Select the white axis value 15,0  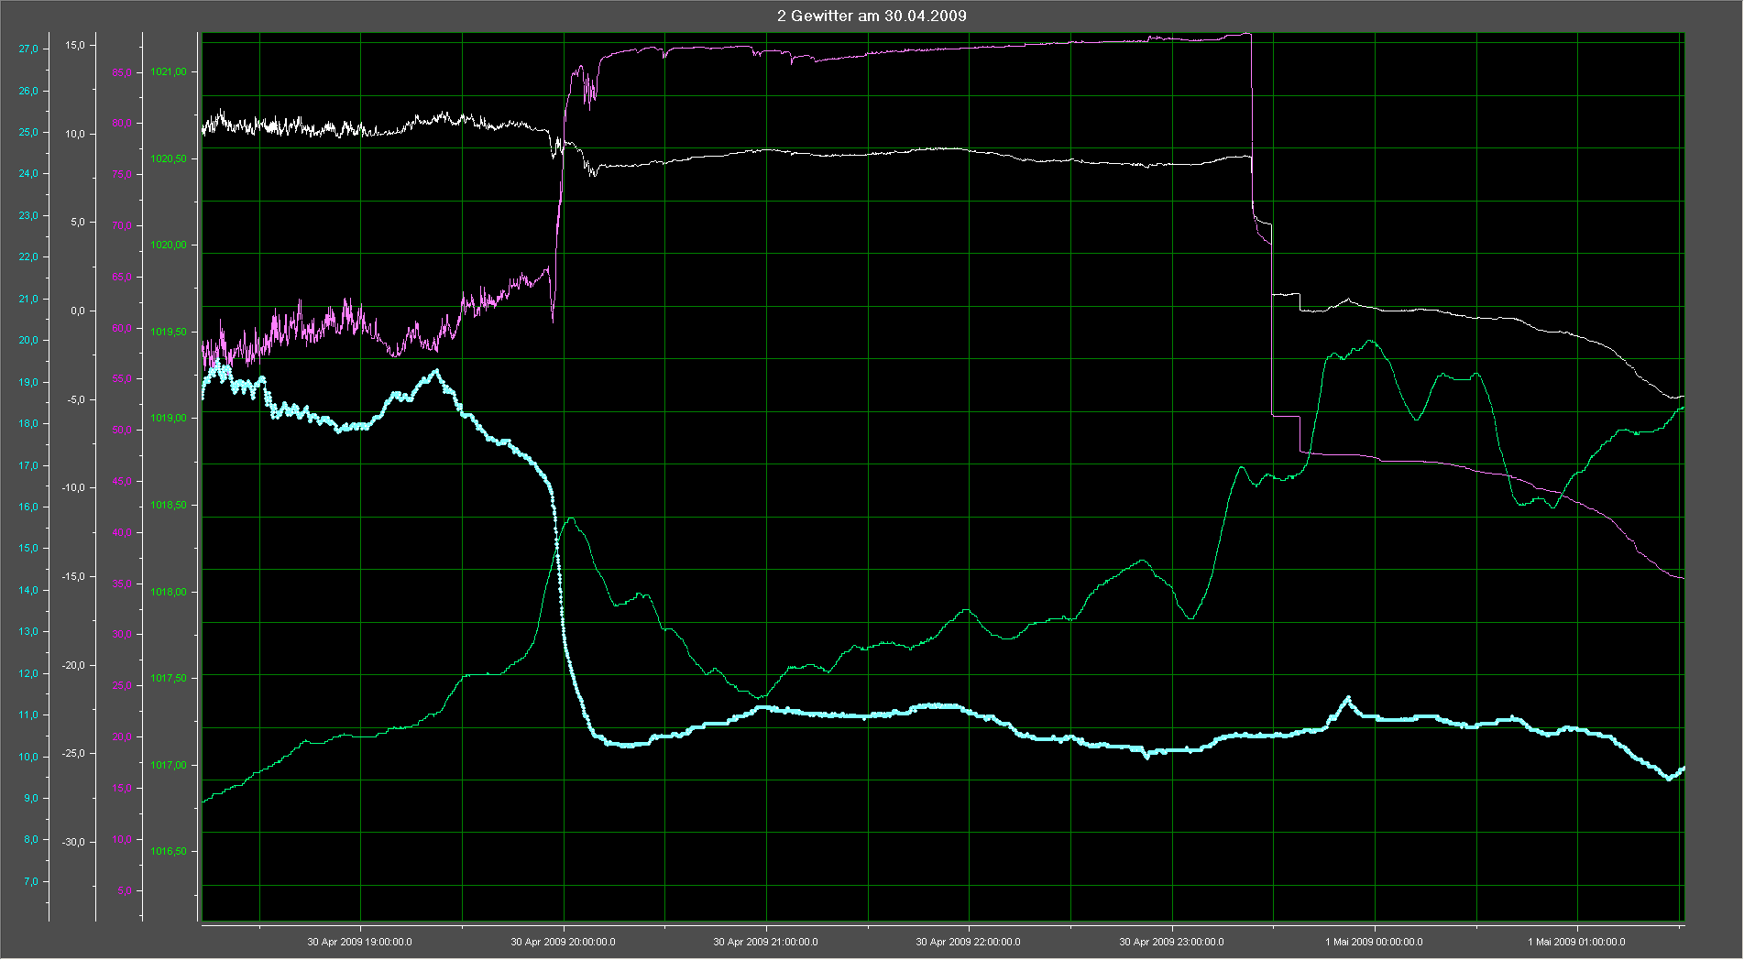(x=74, y=45)
